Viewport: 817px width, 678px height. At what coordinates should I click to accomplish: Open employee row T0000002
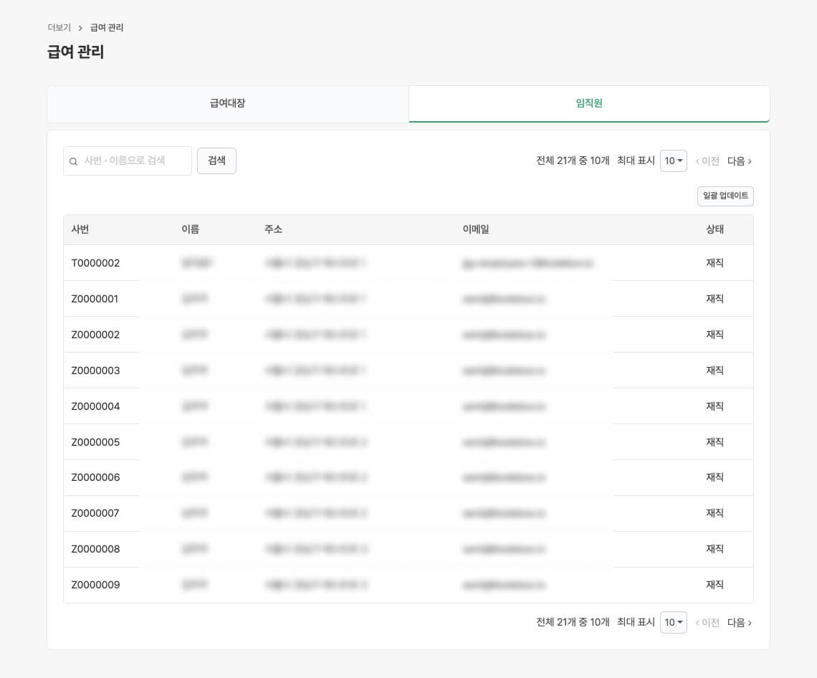coord(95,263)
